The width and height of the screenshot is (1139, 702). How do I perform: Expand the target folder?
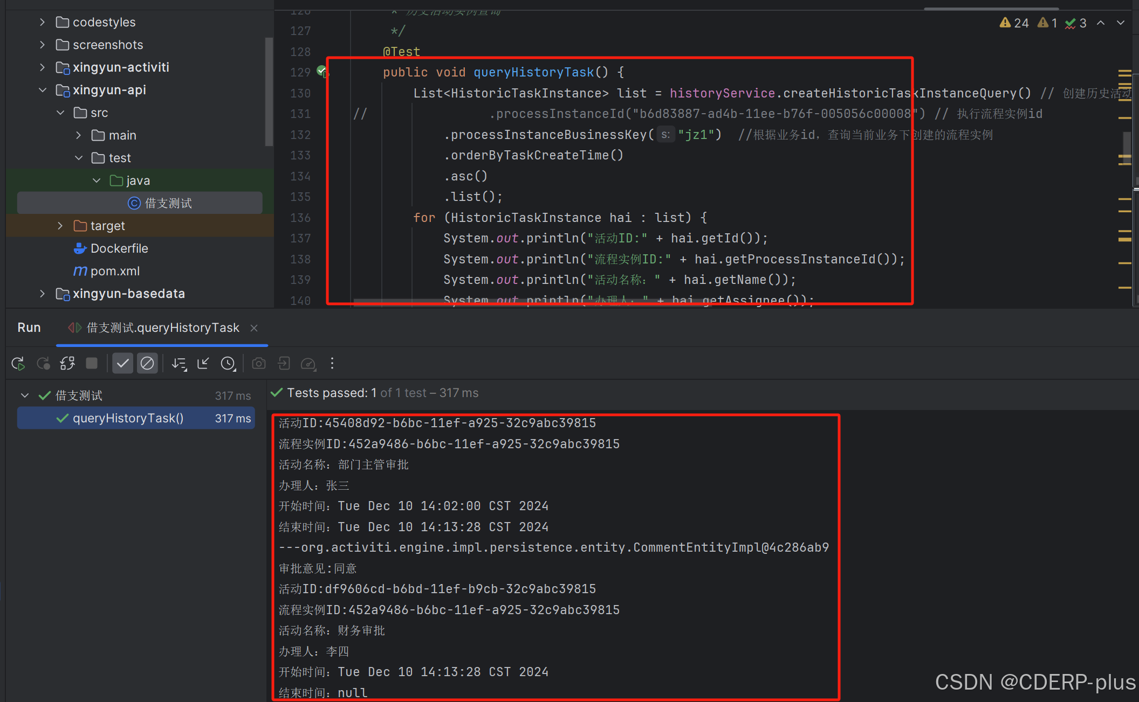(60, 226)
